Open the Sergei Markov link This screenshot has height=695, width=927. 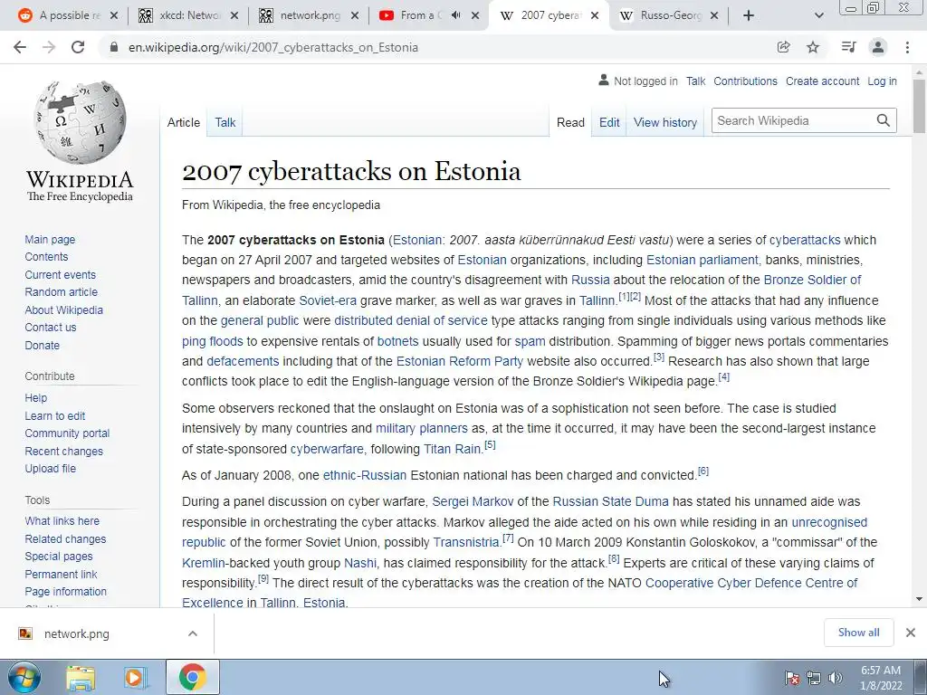(x=473, y=501)
